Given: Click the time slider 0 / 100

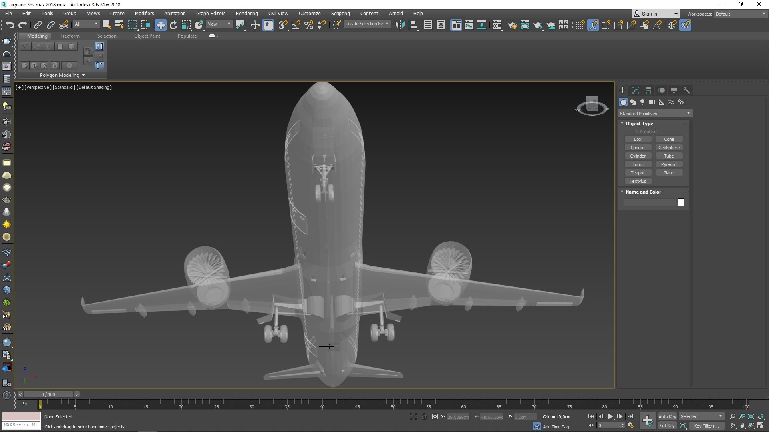Looking at the screenshot, I should pos(48,394).
